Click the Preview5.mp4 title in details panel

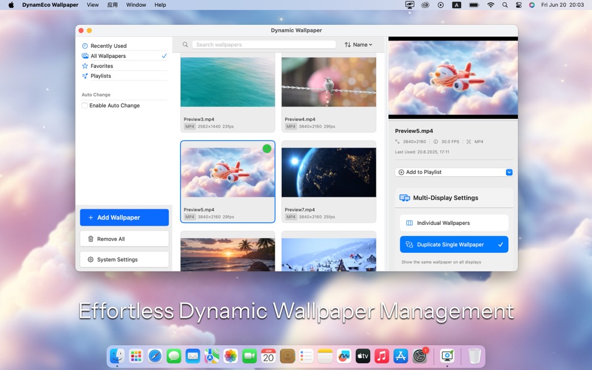tap(414, 131)
